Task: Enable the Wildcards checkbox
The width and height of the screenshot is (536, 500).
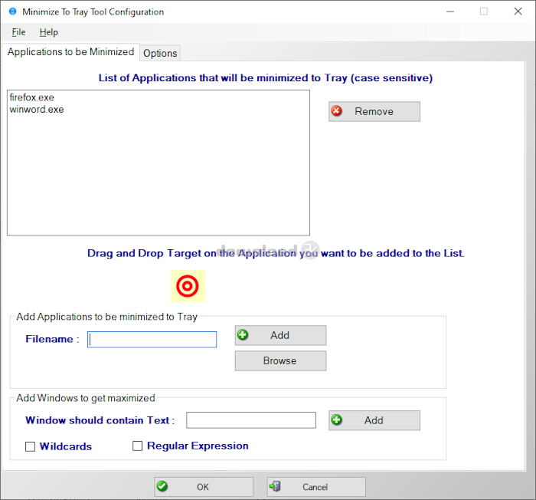Action: point(30,446)
